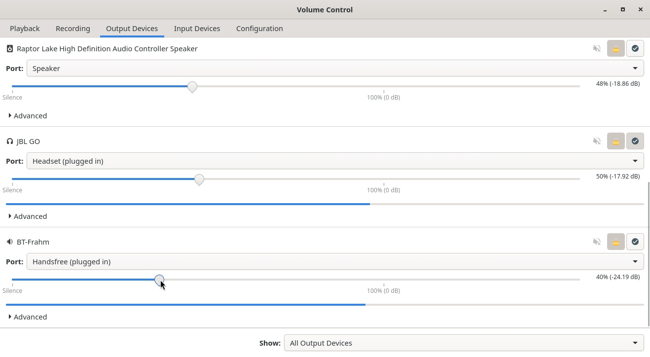
Task: Mute the Raptor Lake speaker output
Action: pos(597,48)
